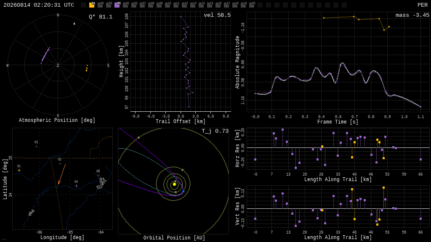The height and width of the screenshot is (242, 431).
Task: Click station 10 square in top bar
Action: click(x=168, y=5)
